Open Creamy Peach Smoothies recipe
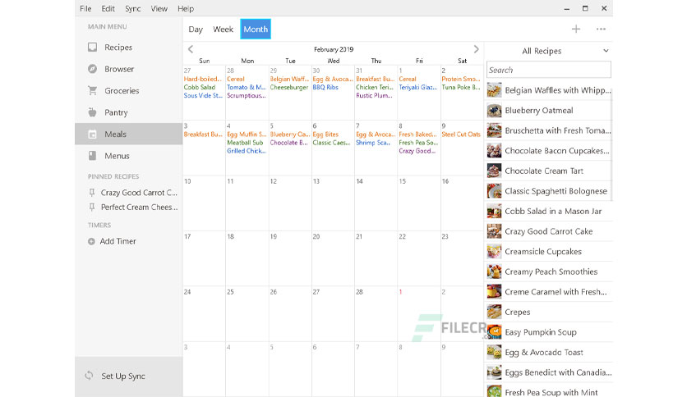 (549, 272)
